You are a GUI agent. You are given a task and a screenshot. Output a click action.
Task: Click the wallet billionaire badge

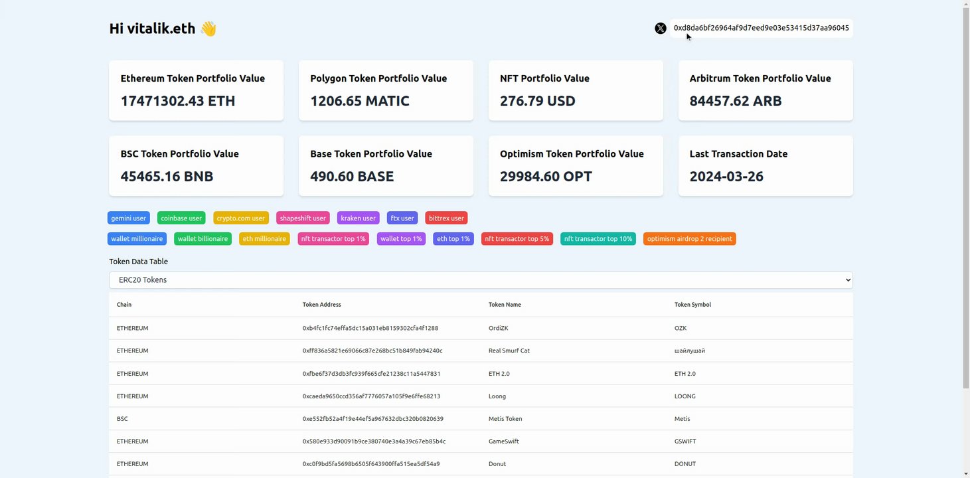pyautogui.click(x=202, y=239)
